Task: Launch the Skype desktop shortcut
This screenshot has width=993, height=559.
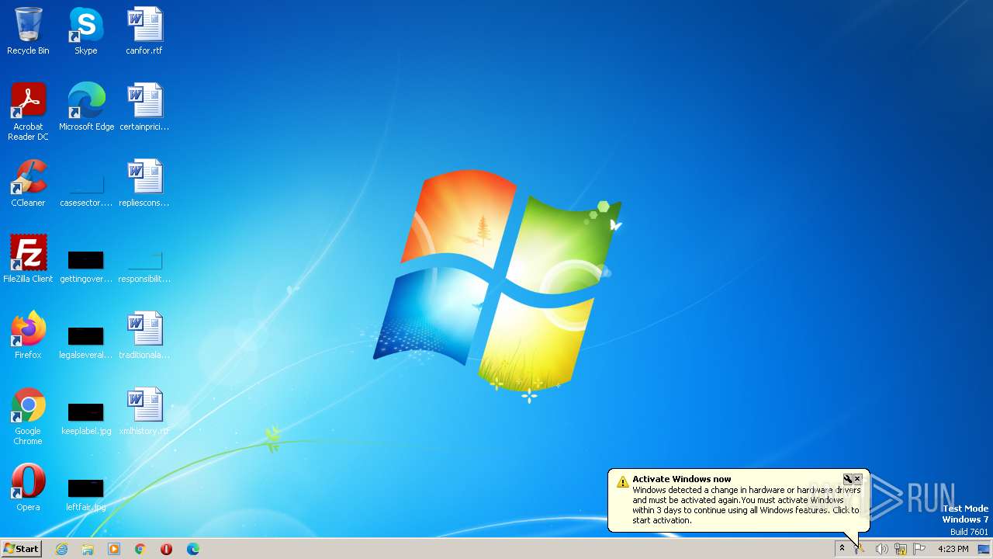Action: [x=85, y=31]
